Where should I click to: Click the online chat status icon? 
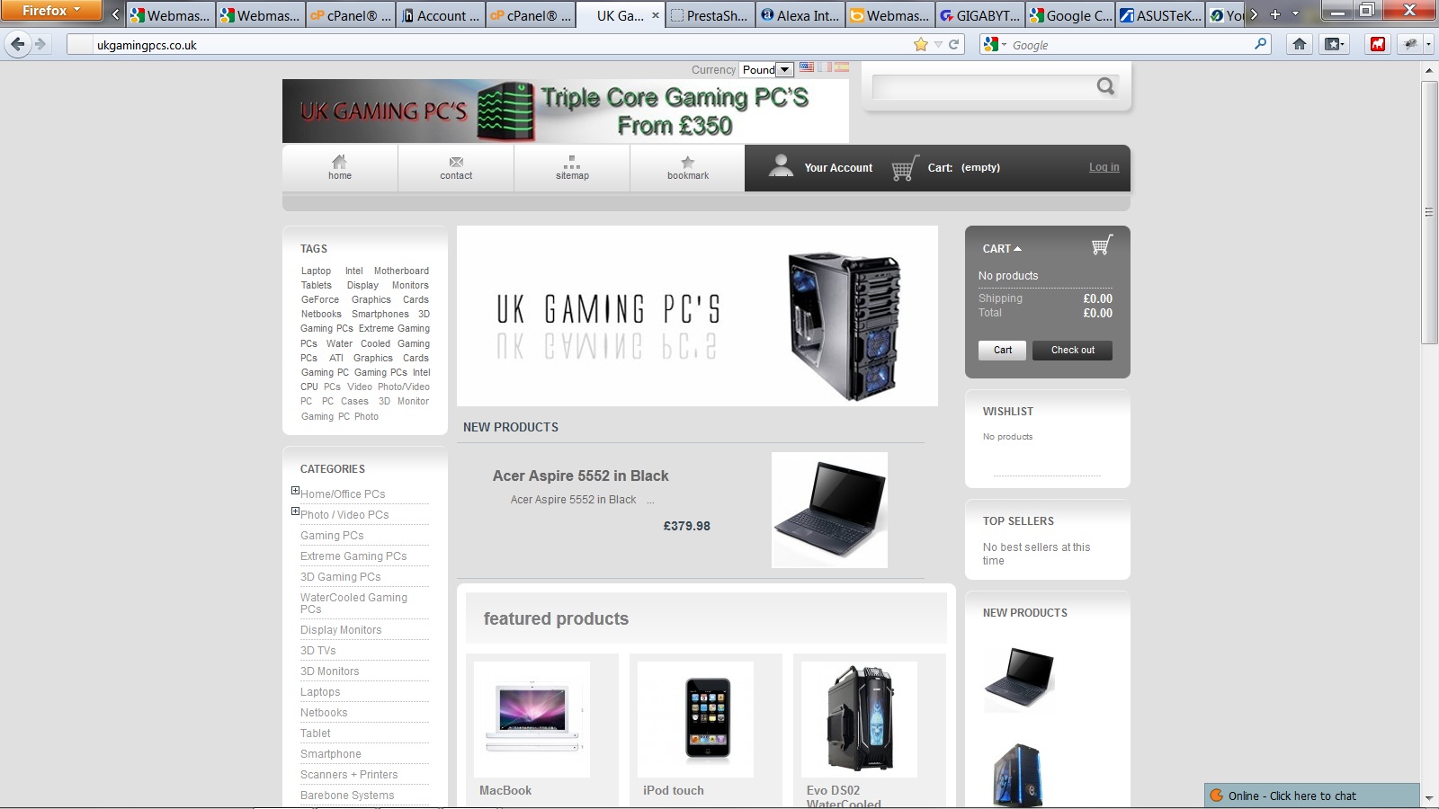tap(1217, 796)
